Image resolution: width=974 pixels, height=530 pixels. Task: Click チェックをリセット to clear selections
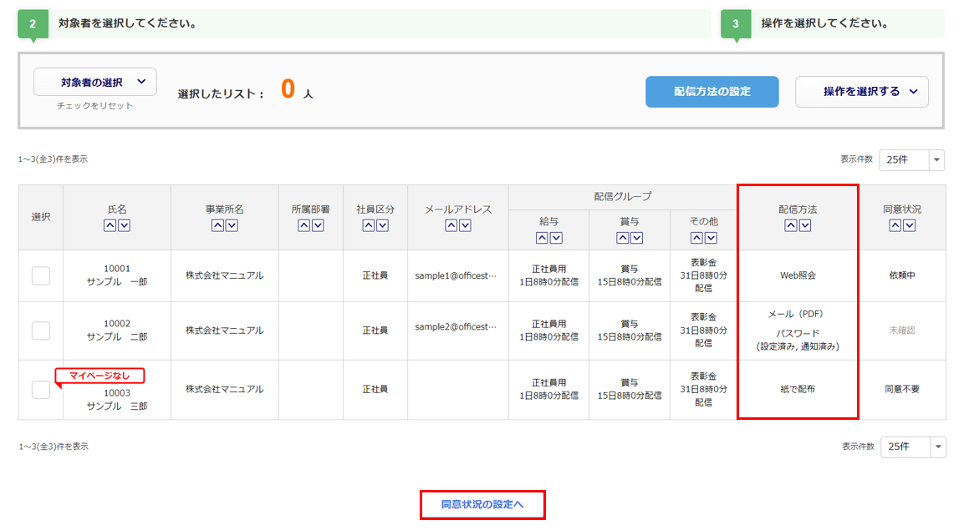click(x=94, y=106)
